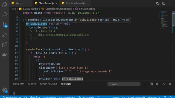Click "list-group-item-dark" string on line 17

pos(94,71)
